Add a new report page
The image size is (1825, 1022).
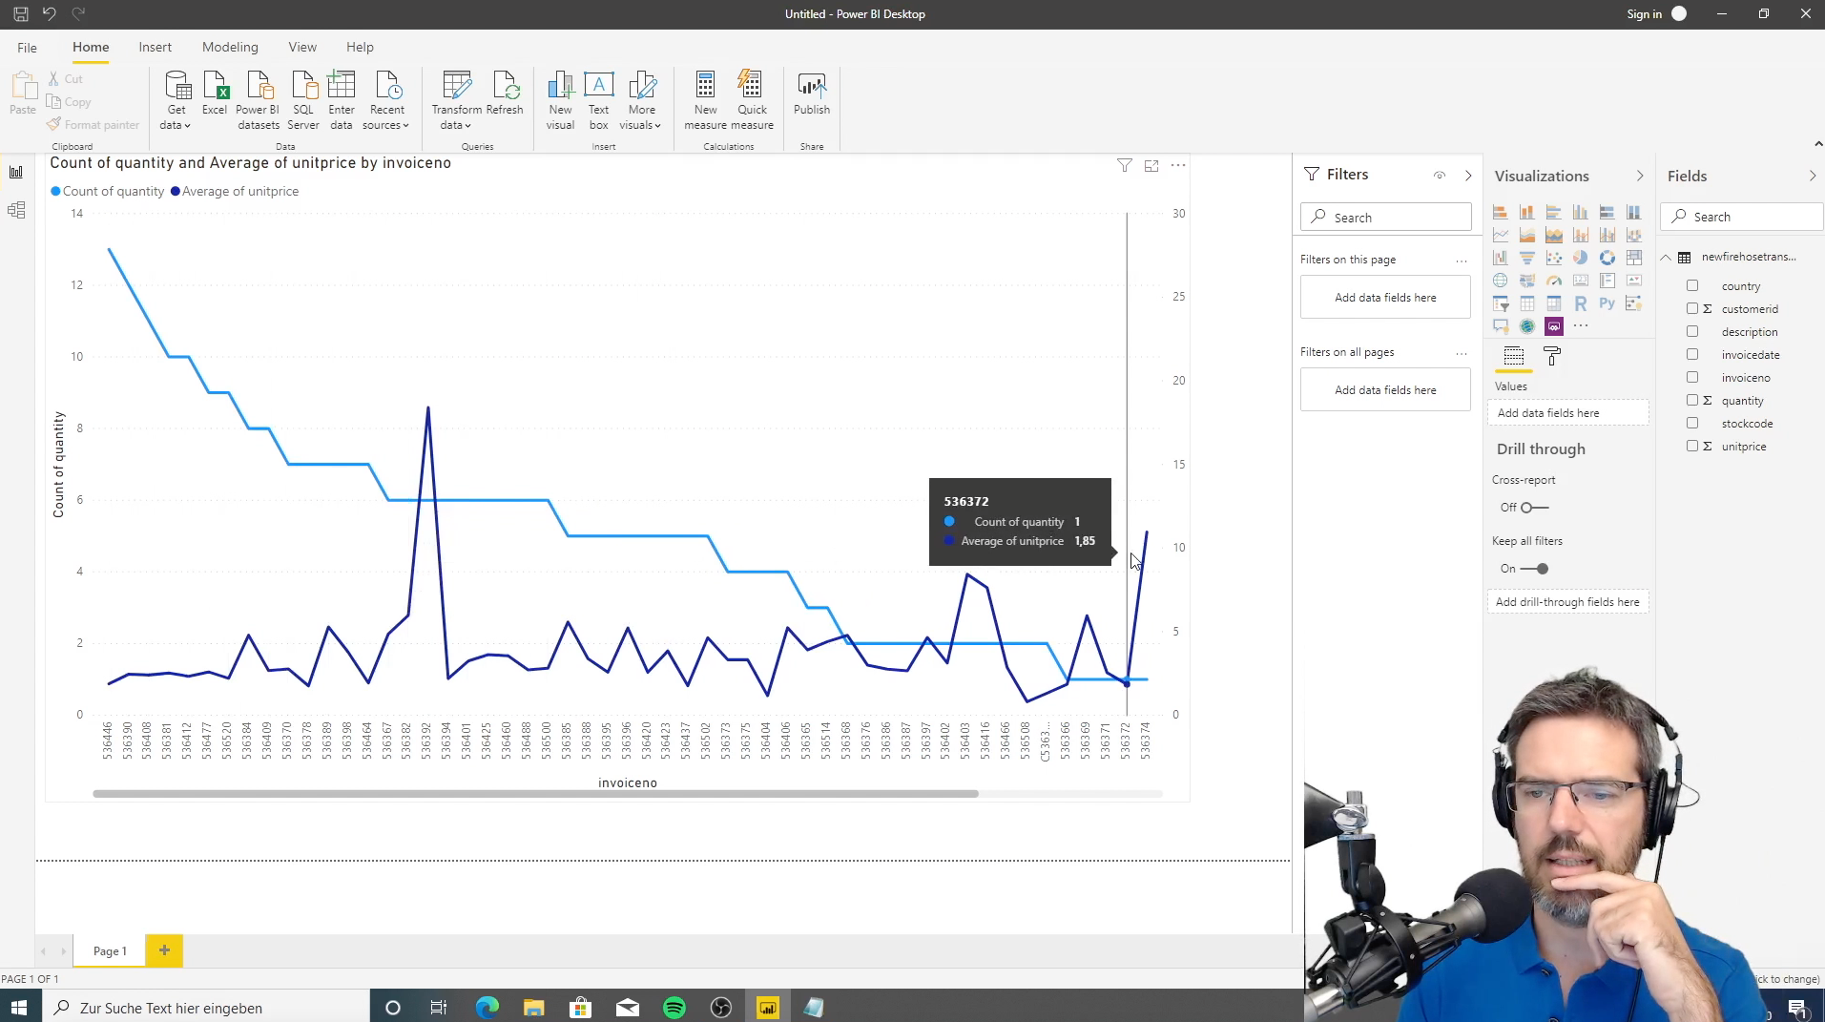click(x=164, y=950)
